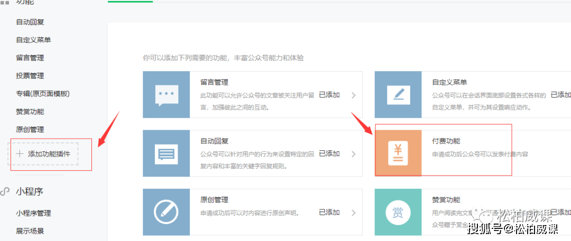Open 自定义菜单 in the left sidebar
Image resolution: width=571 pixels, height=241 pixels.
click(33, 40)
